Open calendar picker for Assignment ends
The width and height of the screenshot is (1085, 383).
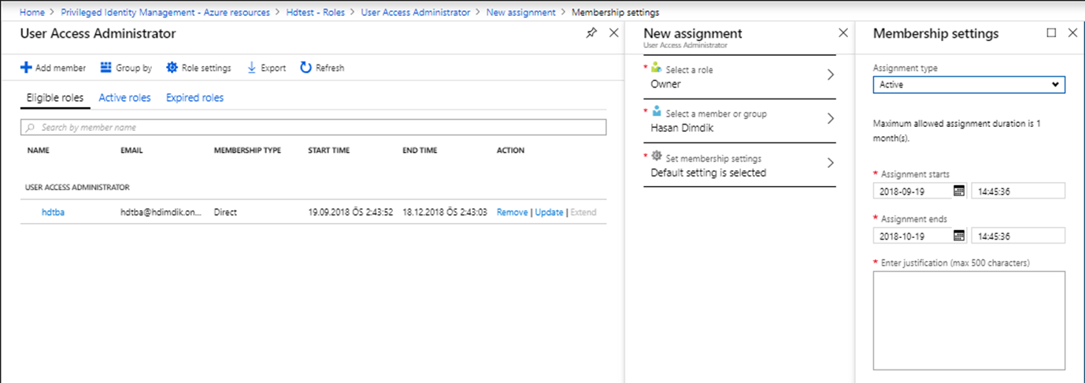click(959, 236)
